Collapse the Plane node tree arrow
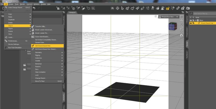The image size is (216, 109). tap(195, 20)
